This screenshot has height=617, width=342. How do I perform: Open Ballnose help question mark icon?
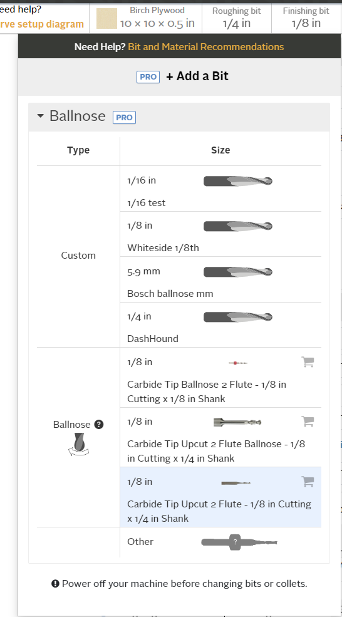[99, 425]
